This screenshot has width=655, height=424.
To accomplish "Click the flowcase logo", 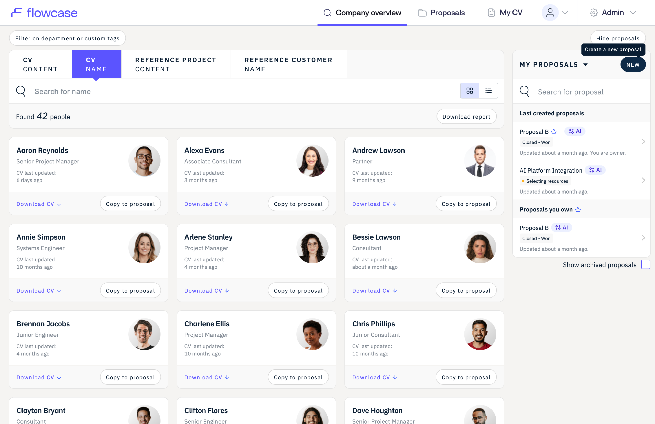I will [44, 13].
